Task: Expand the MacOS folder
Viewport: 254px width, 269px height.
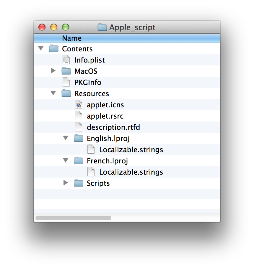Action: point(53,70)
